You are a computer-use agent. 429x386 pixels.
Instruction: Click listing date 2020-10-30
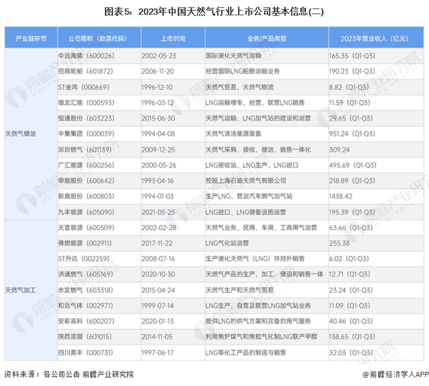[x=158, y=274]
